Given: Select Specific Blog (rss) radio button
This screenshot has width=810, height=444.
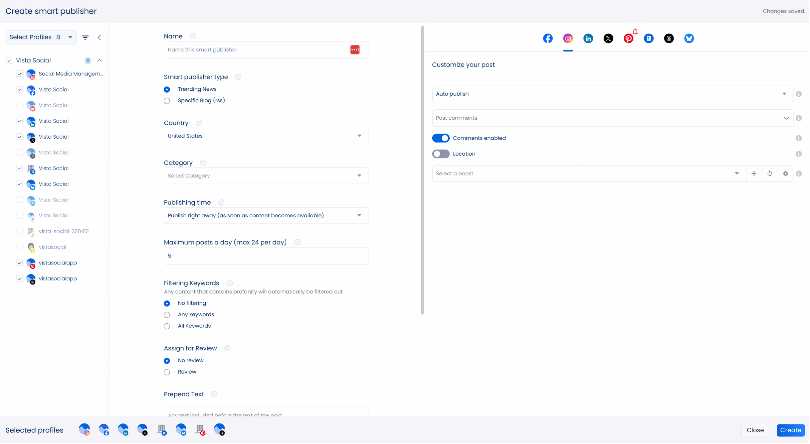Looking at the screenshot, I should coord(167,101).
